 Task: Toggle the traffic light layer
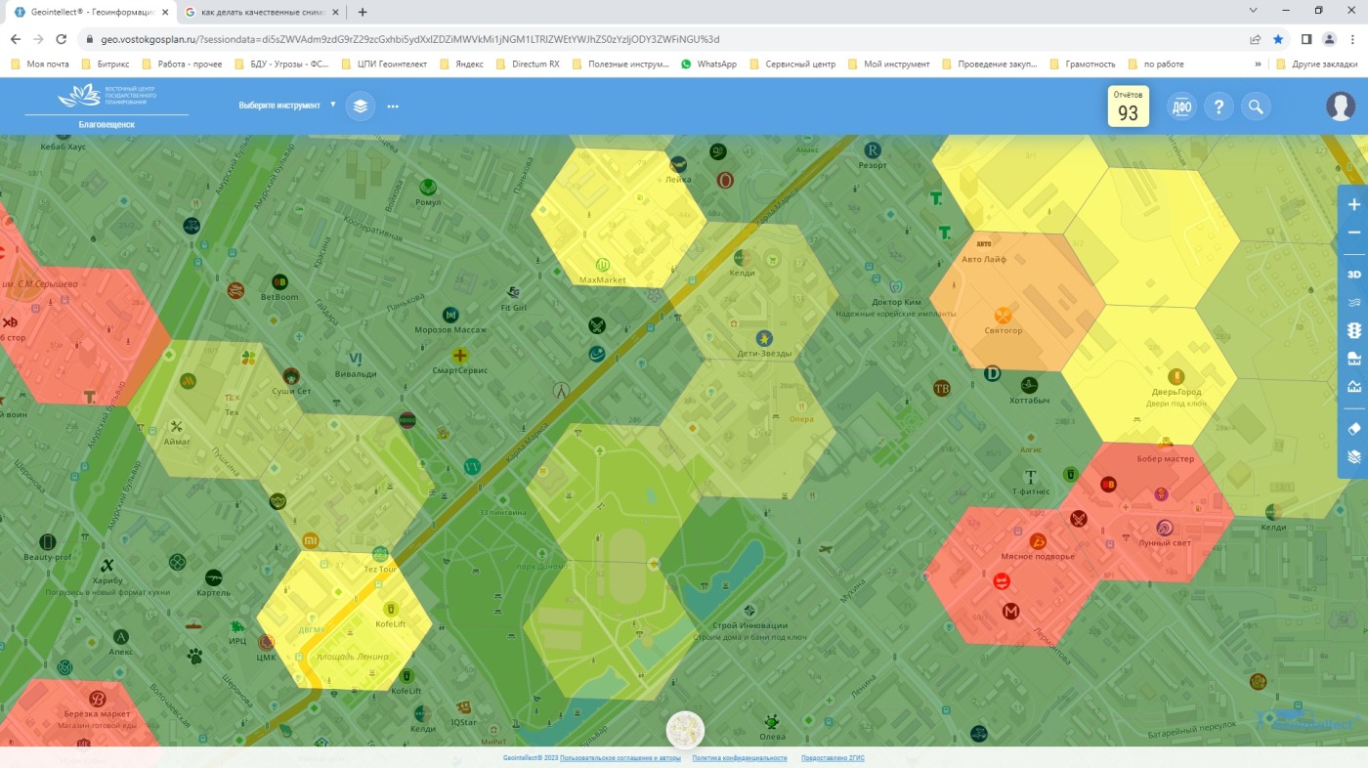(x=1354, y=330)
